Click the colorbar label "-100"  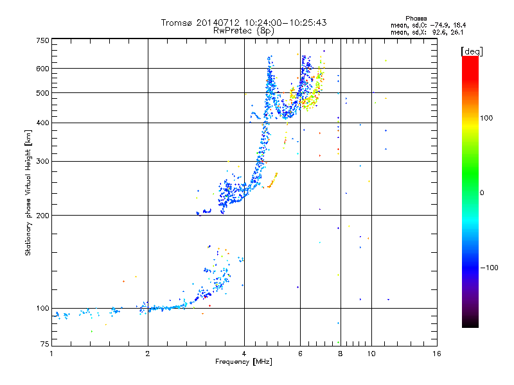489,268
